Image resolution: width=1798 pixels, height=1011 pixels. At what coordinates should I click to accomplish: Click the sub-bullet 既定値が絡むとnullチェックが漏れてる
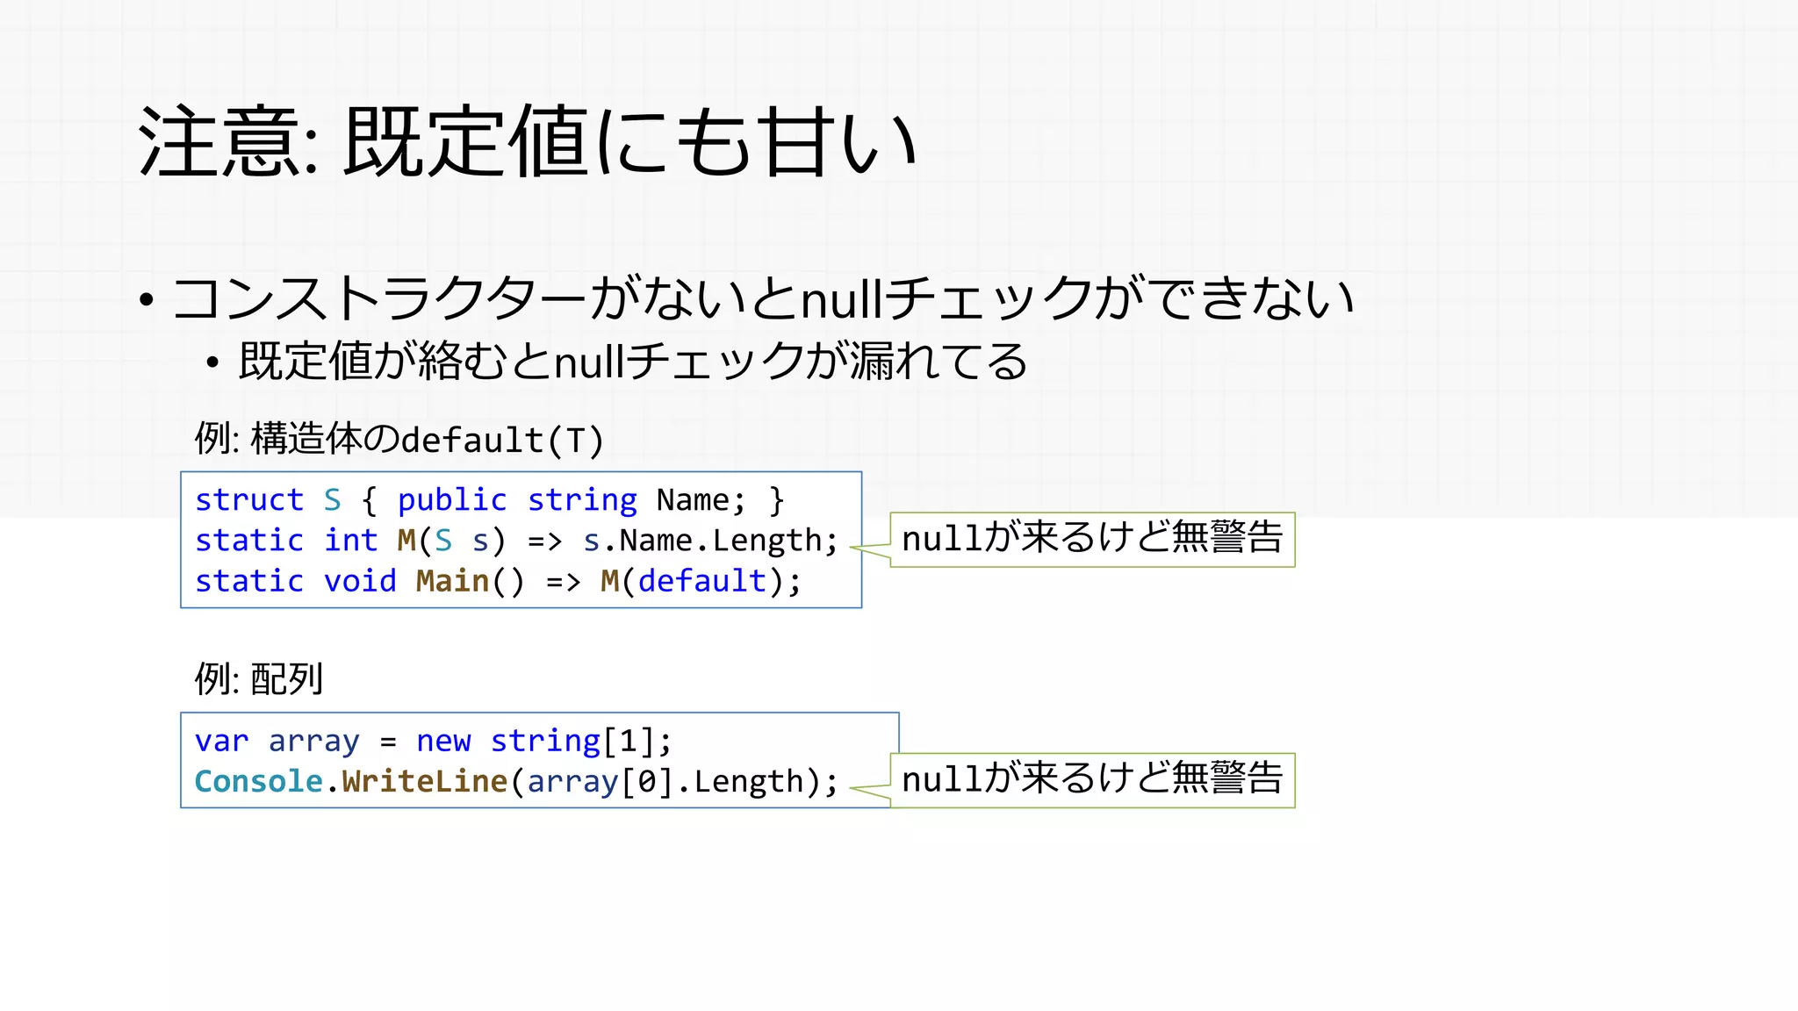(632, 362)
